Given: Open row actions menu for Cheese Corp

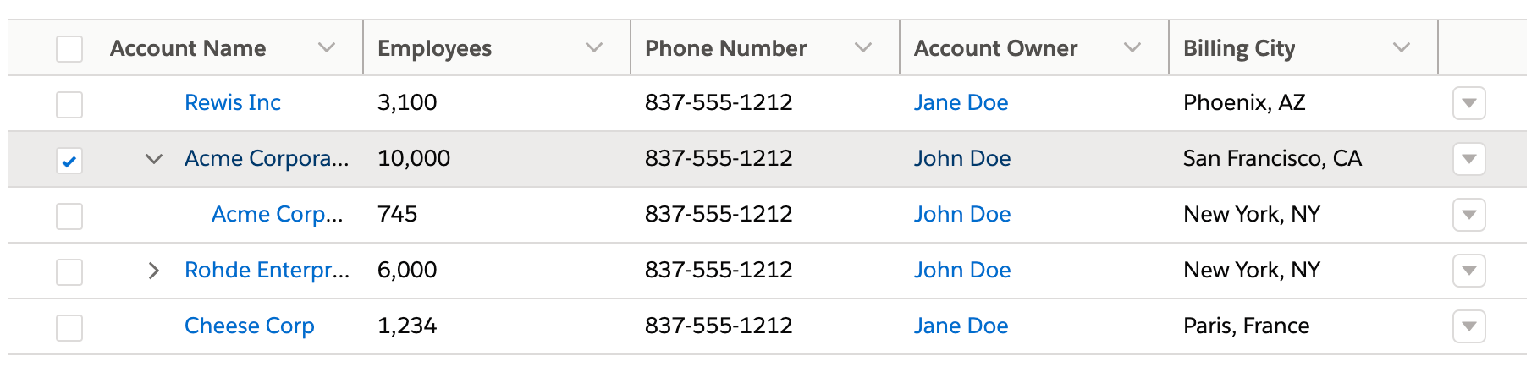Looking at the screenshot, I should point(1469,326).
